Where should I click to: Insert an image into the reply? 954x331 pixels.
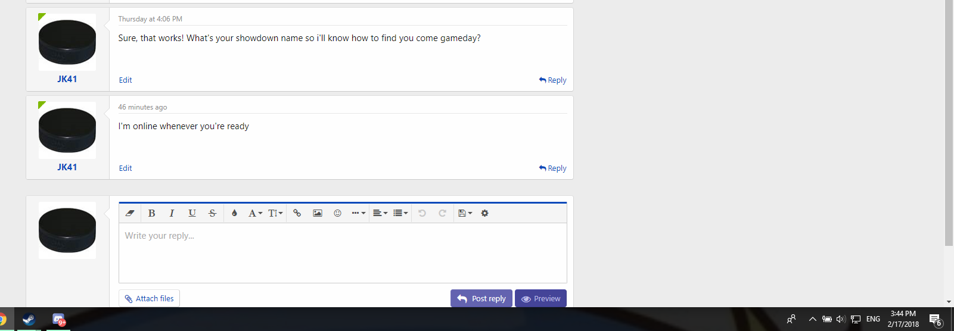[318, 213]
